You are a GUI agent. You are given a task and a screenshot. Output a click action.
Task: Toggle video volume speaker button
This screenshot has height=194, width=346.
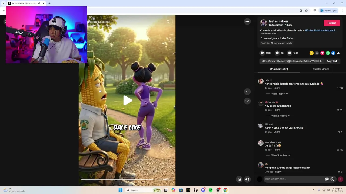(247, 179)
